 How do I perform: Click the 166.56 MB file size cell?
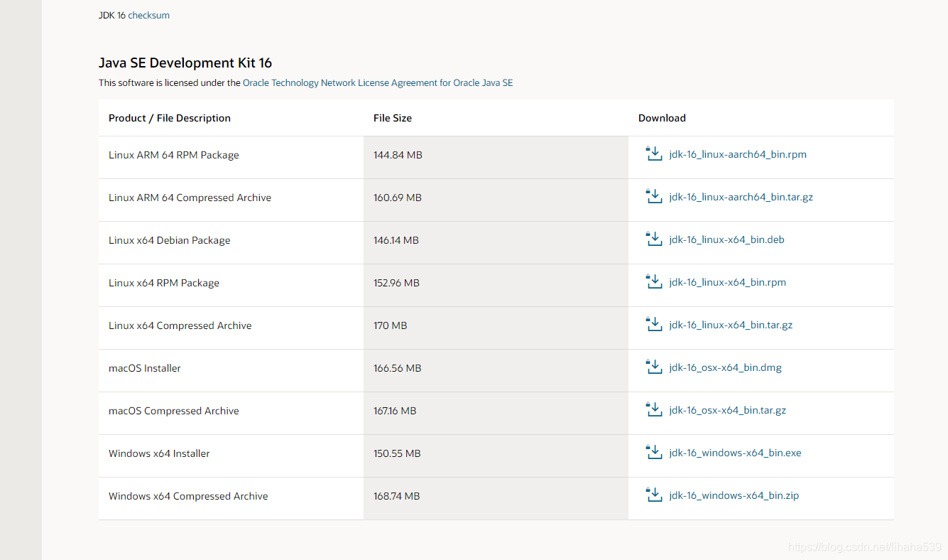click(x=496, y=370)
